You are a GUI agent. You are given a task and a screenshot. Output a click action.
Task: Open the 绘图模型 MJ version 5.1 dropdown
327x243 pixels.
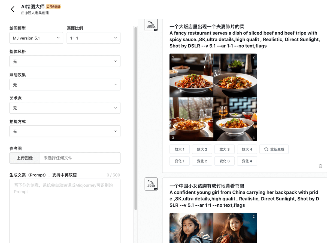36,38
